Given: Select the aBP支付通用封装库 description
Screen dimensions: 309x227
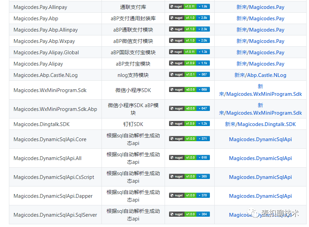Looking at the screenshot, I should 133,18.
